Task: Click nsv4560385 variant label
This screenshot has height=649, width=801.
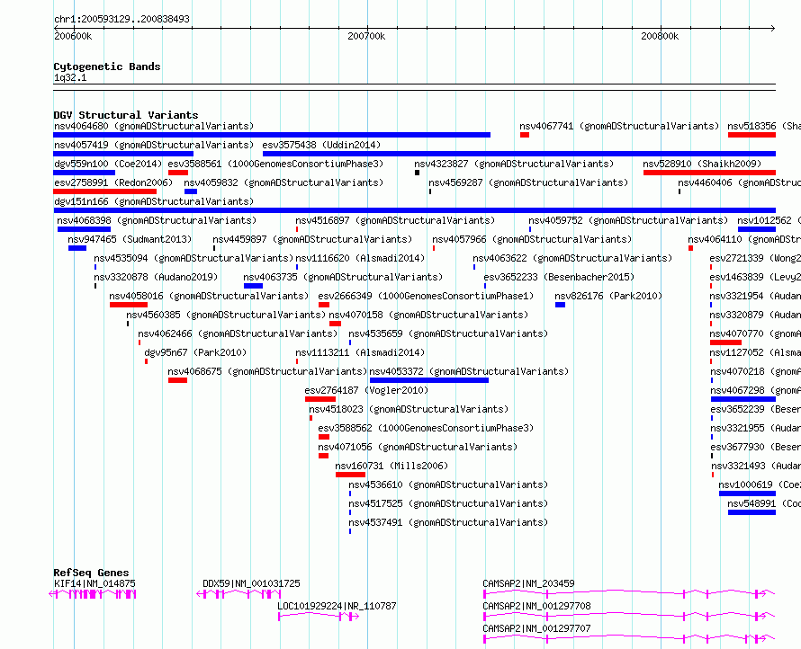Action: click(x=226, y=315)
